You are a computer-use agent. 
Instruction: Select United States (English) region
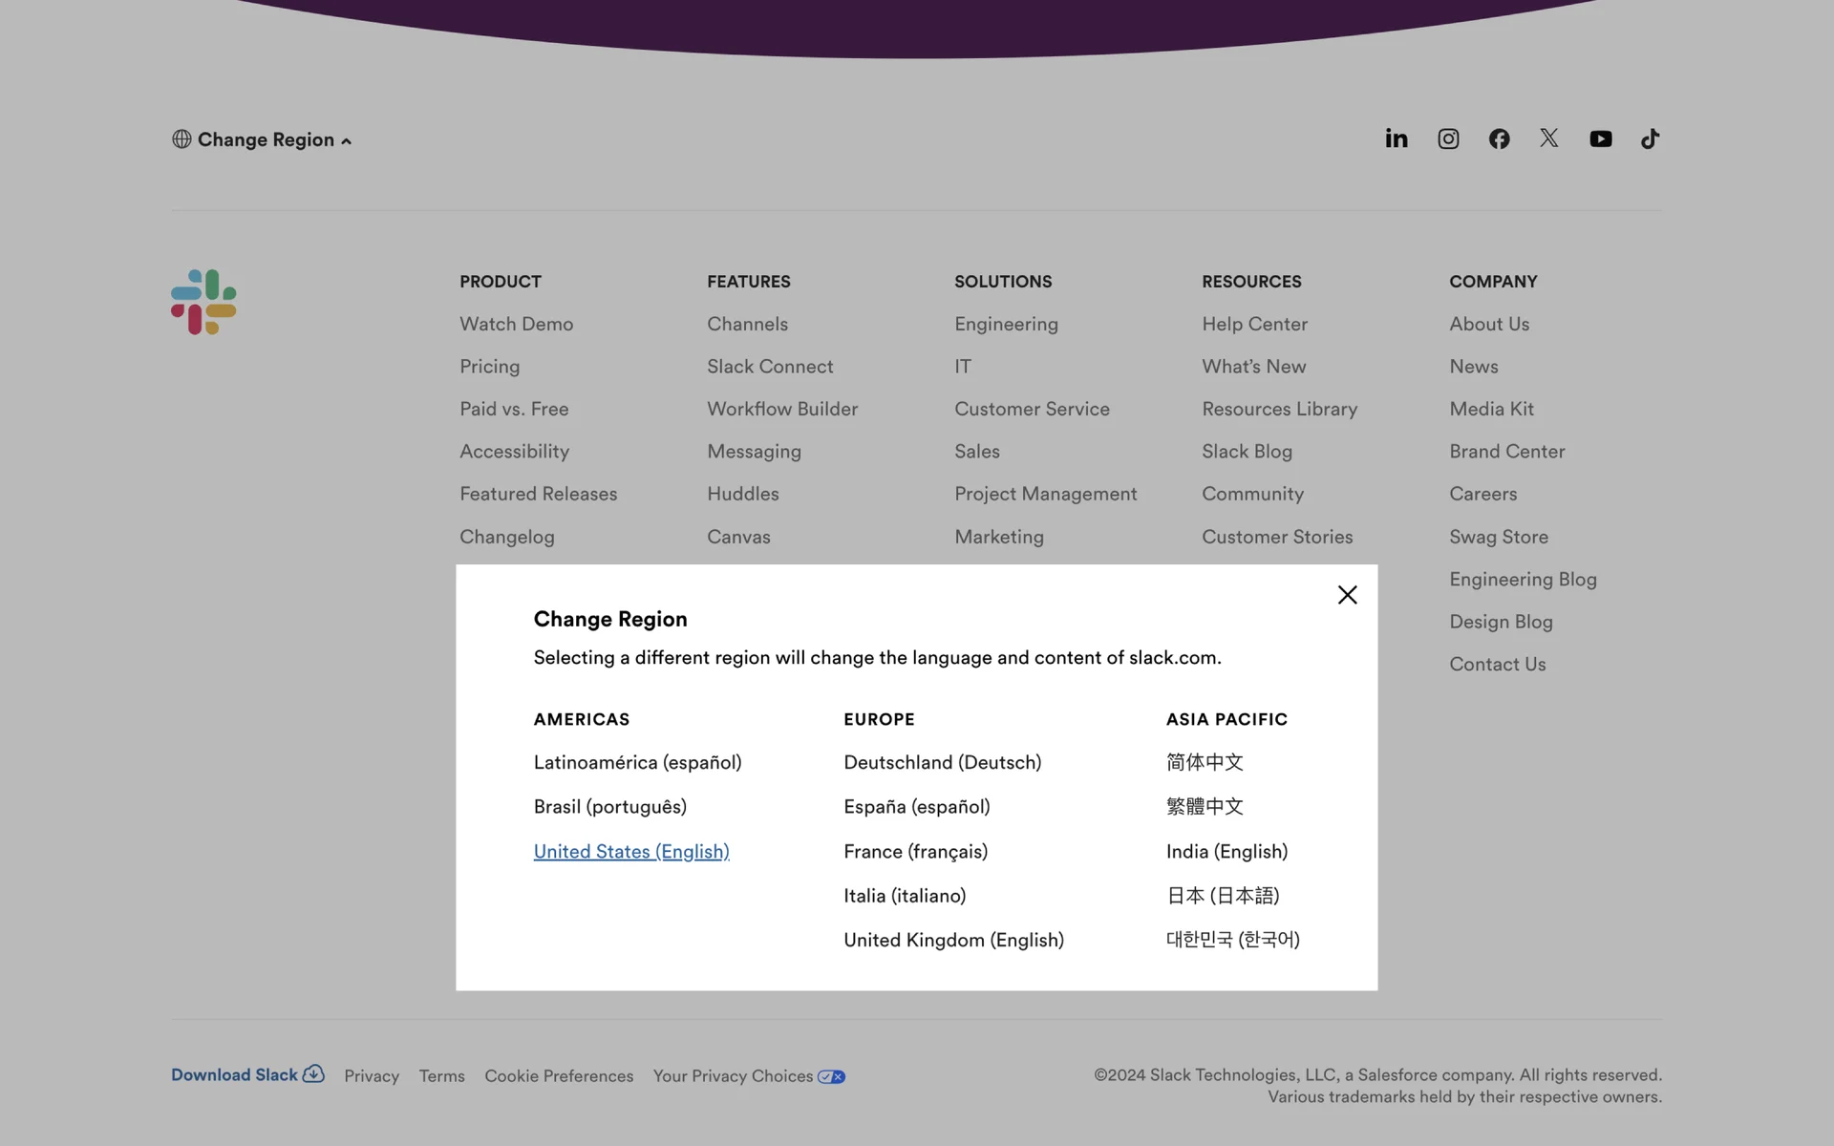tap(630, 851)
